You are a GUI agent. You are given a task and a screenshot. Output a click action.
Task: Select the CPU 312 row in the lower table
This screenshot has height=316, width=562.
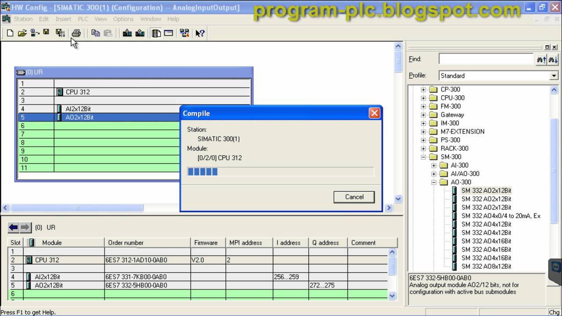coord(198,260)
